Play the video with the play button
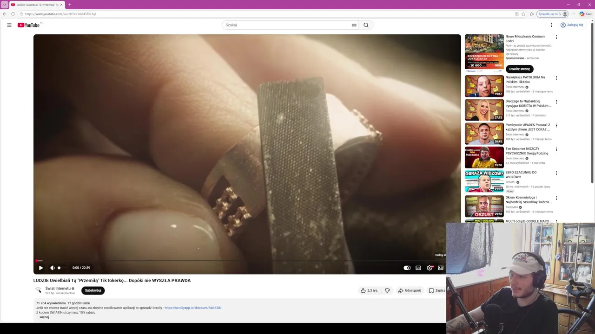This screenshot has height=334, width=595. tap(41, 268)
